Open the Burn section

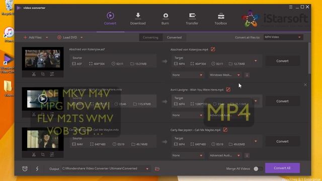click(165, 19)
